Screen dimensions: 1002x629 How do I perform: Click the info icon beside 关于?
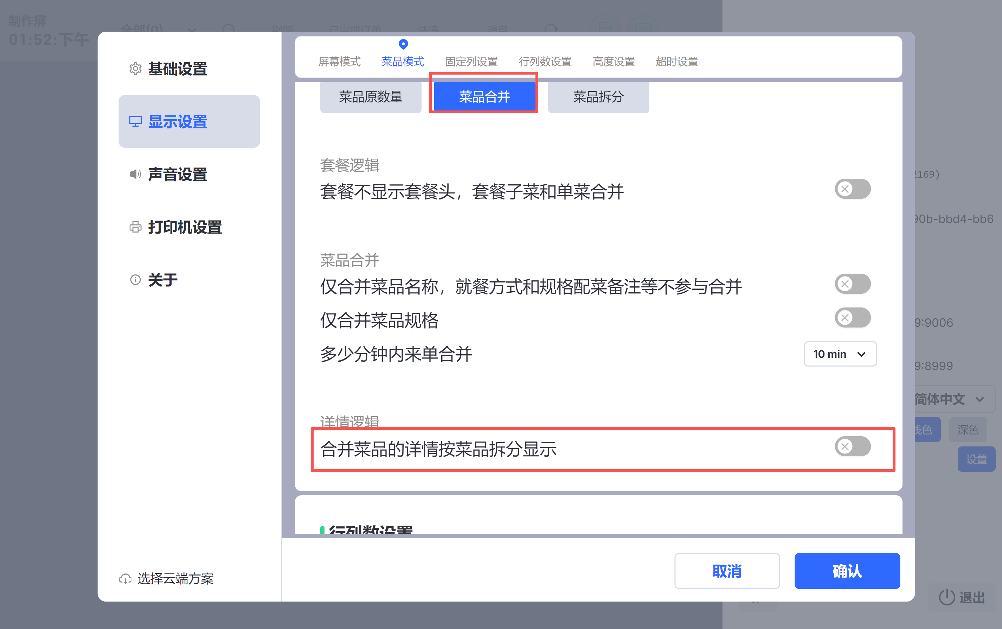click(135, 280)
